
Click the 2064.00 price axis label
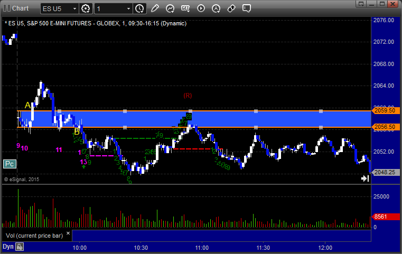coord(384,86)
